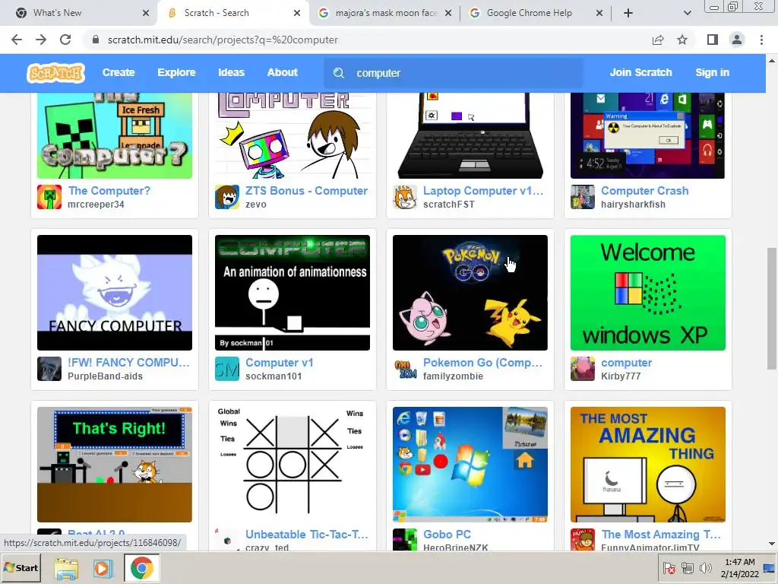Expand the Chrome tab search chevron
Viewport: 778px width, 584px height.
pos(687,13)
